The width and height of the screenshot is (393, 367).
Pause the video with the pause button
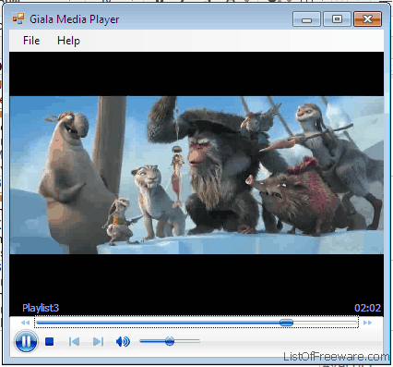pos(26,341)
